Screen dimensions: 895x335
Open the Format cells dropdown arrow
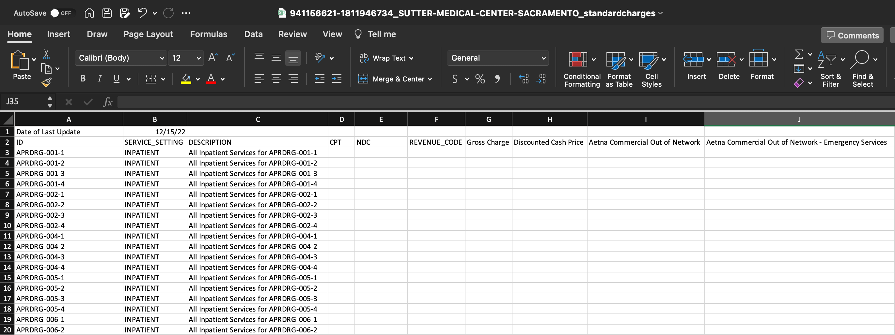point(775,60)
